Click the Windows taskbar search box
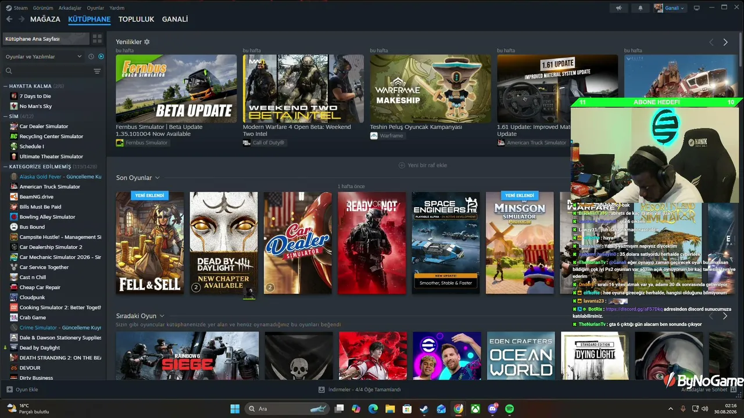This screenshot has height=418, width=744. pyautogui.click(x=287, y=409)
